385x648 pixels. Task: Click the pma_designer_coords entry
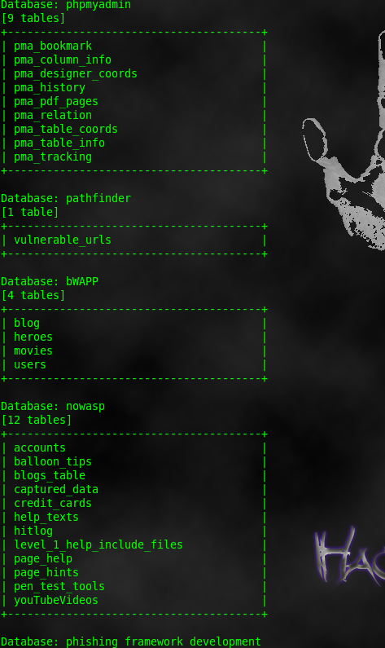point(76,73)
